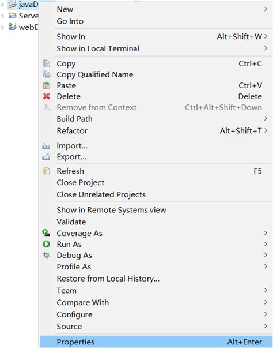Choose Paste from the context menu

pos(156,85)
